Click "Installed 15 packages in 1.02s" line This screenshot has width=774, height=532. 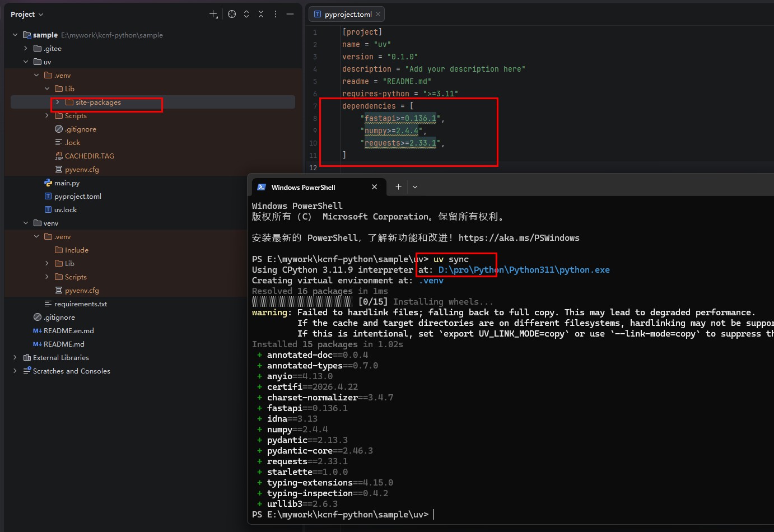(x=328, y=344)
